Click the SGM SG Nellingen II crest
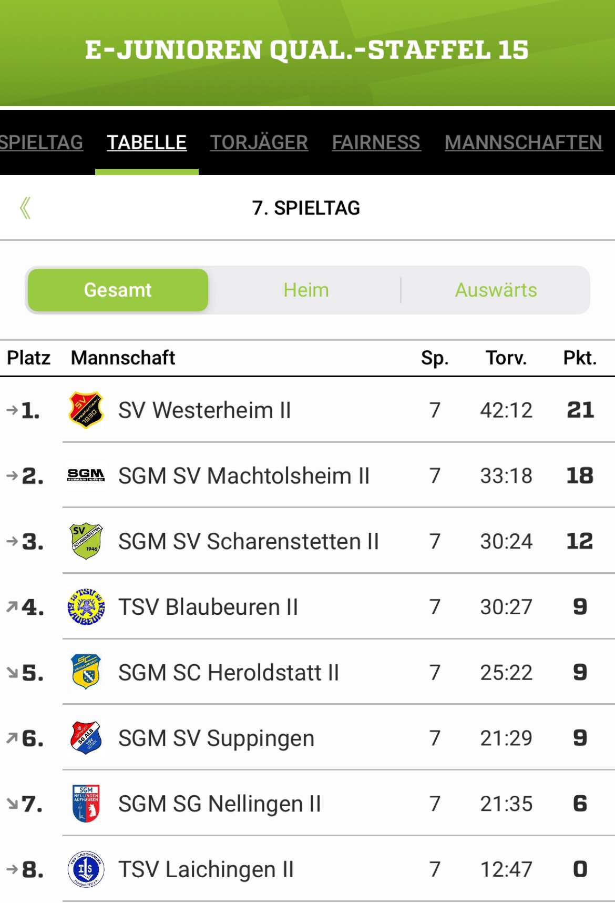615x903 pixels. [x=86, y=804]
